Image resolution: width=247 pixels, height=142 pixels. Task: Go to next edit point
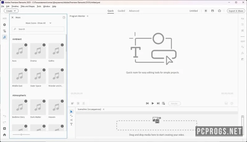point(158,103)
